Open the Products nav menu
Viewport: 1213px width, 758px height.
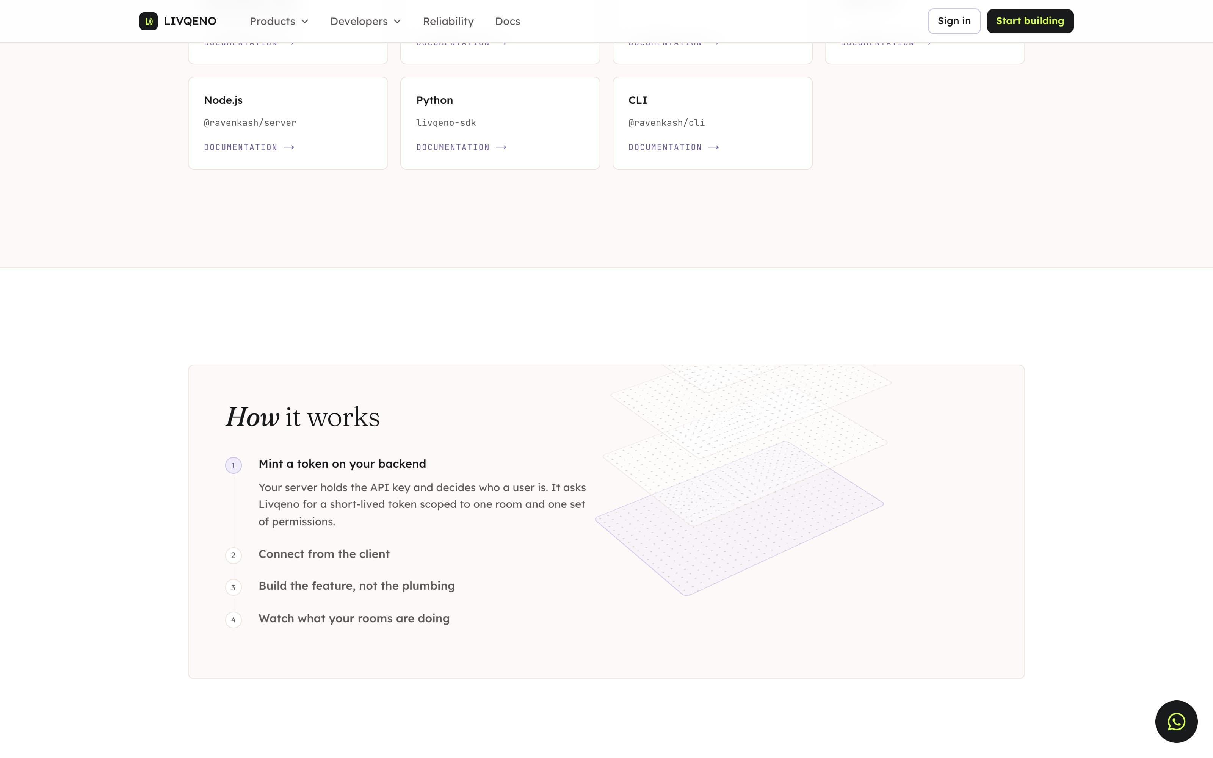[279, 22]
